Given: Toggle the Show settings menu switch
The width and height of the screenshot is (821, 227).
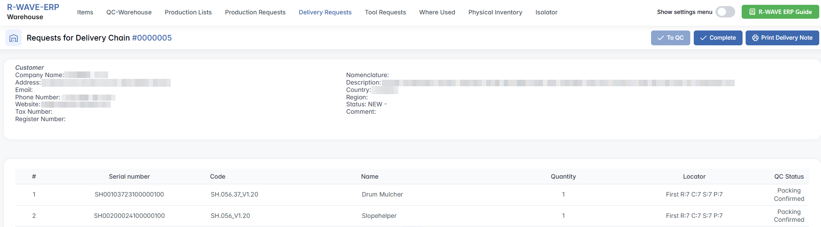Looking at the screenshot, I should coord(725,12).
